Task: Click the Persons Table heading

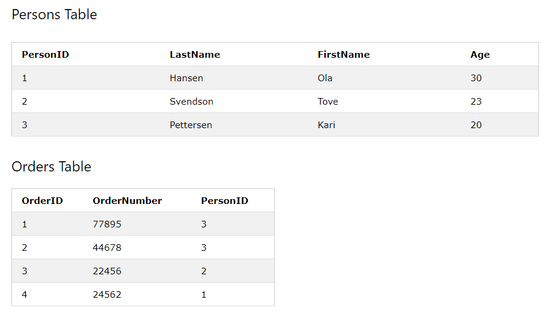Action: point(54,15)
